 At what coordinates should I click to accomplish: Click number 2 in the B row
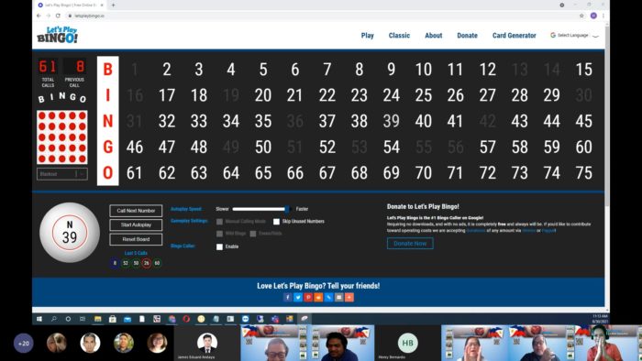[167, 70]
